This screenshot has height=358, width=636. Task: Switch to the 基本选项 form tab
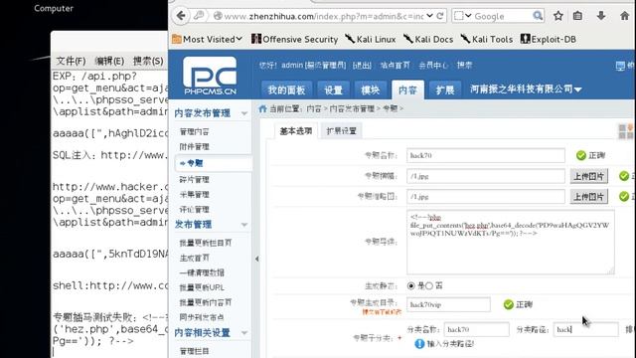click(x=296, y=130)
